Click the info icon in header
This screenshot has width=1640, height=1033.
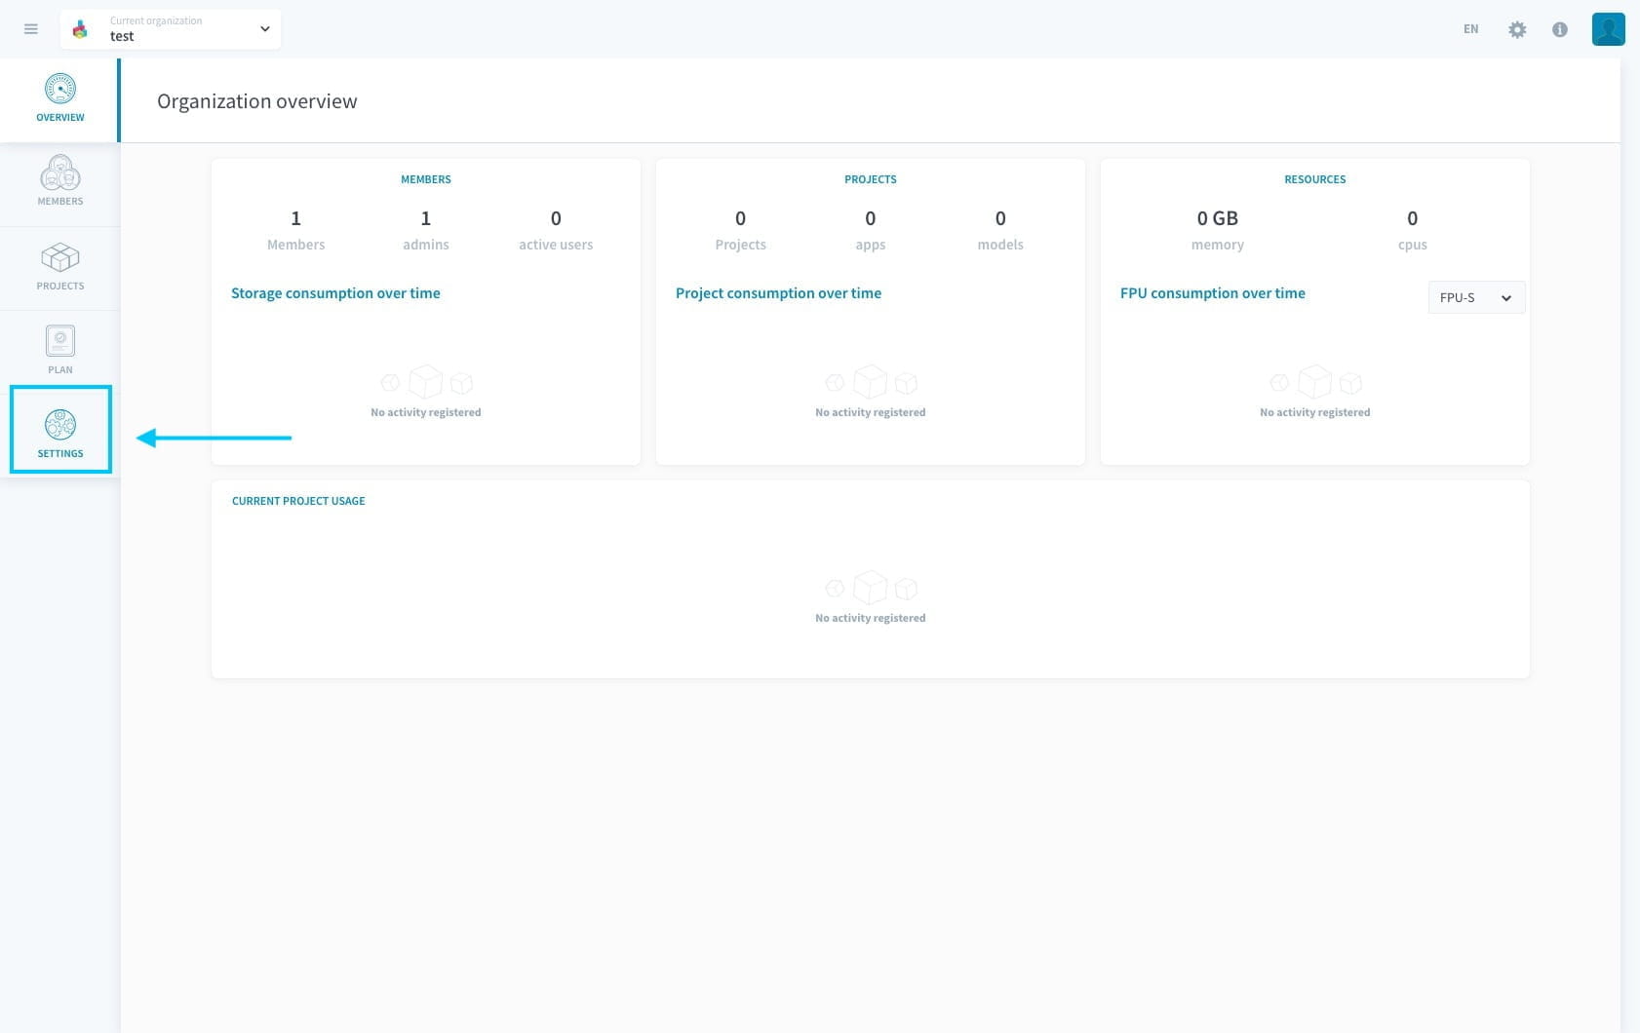pos(1560,29)
